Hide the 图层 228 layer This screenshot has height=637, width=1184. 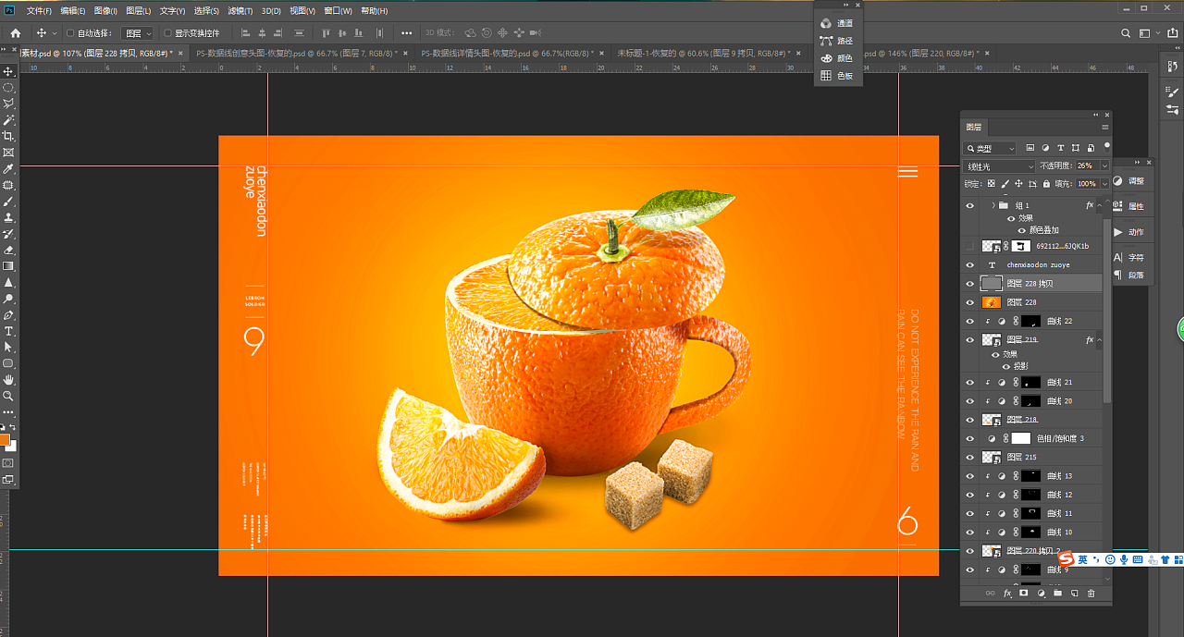[x=969, y=302]
